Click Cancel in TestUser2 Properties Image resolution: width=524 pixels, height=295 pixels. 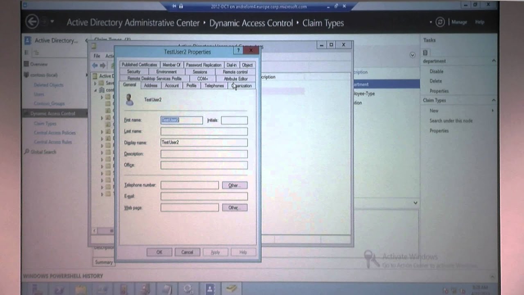187,252
